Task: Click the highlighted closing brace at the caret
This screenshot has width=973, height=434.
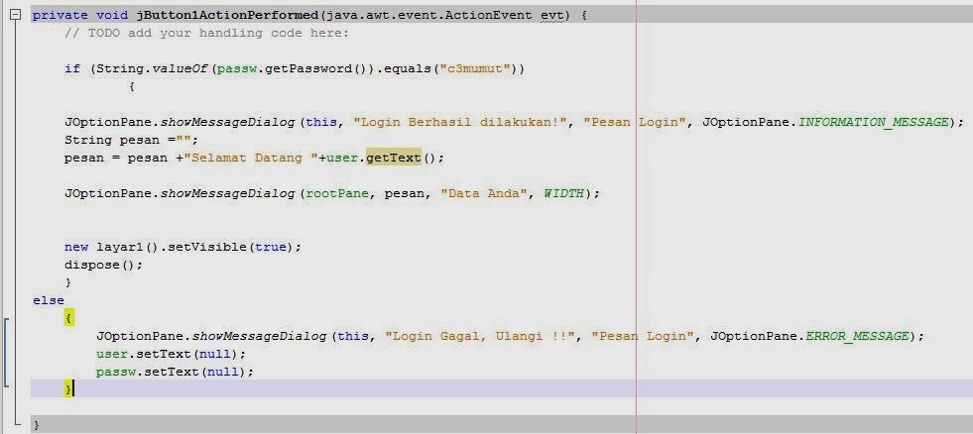Action: tap(68, 388)
